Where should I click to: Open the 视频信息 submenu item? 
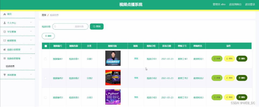tap(10, 66)
